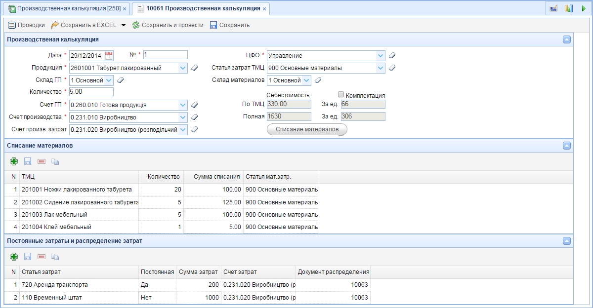
Task: Open the Счет ГП dropdown
Action: click(x=183, y=105)
